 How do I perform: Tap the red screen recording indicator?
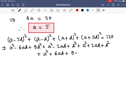(110, 1)
